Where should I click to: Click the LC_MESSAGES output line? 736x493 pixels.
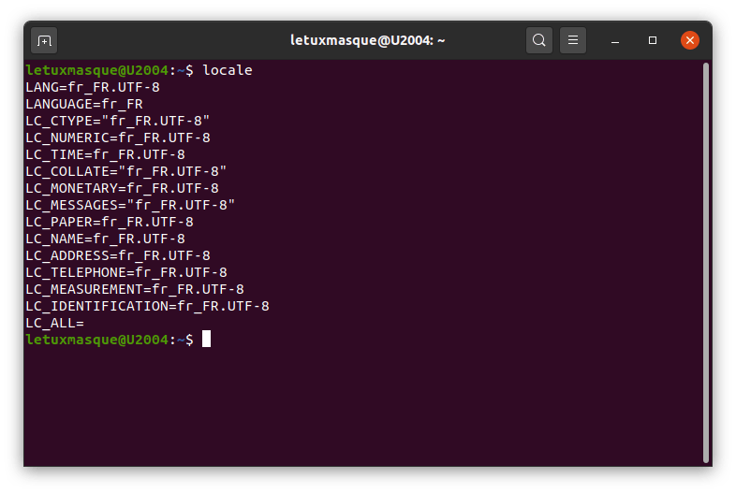pyautogui.click(x=130, y=206)
